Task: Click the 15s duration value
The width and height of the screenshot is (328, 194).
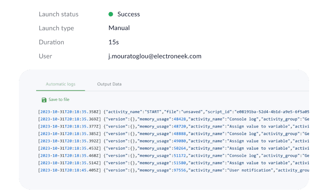Action: pos(114,42)
